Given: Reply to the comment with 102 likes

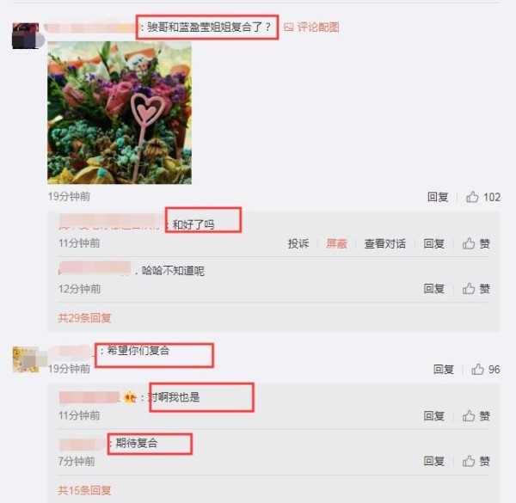Looking at the screenshot, I should coord(438,197).
